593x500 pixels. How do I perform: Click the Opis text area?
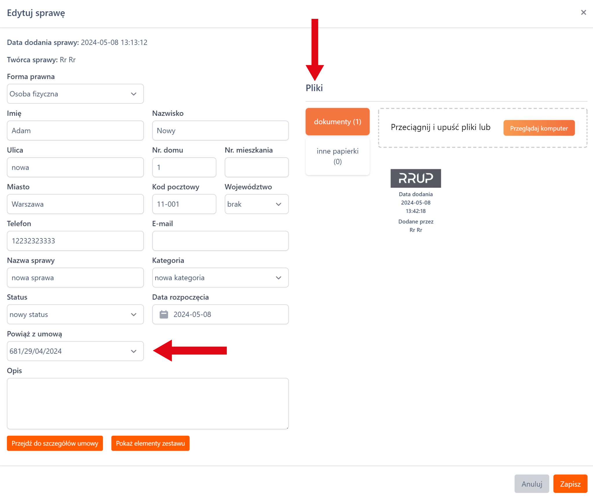pos(148,403)
